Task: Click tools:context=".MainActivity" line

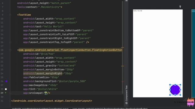Action: [x=40, y=7]
